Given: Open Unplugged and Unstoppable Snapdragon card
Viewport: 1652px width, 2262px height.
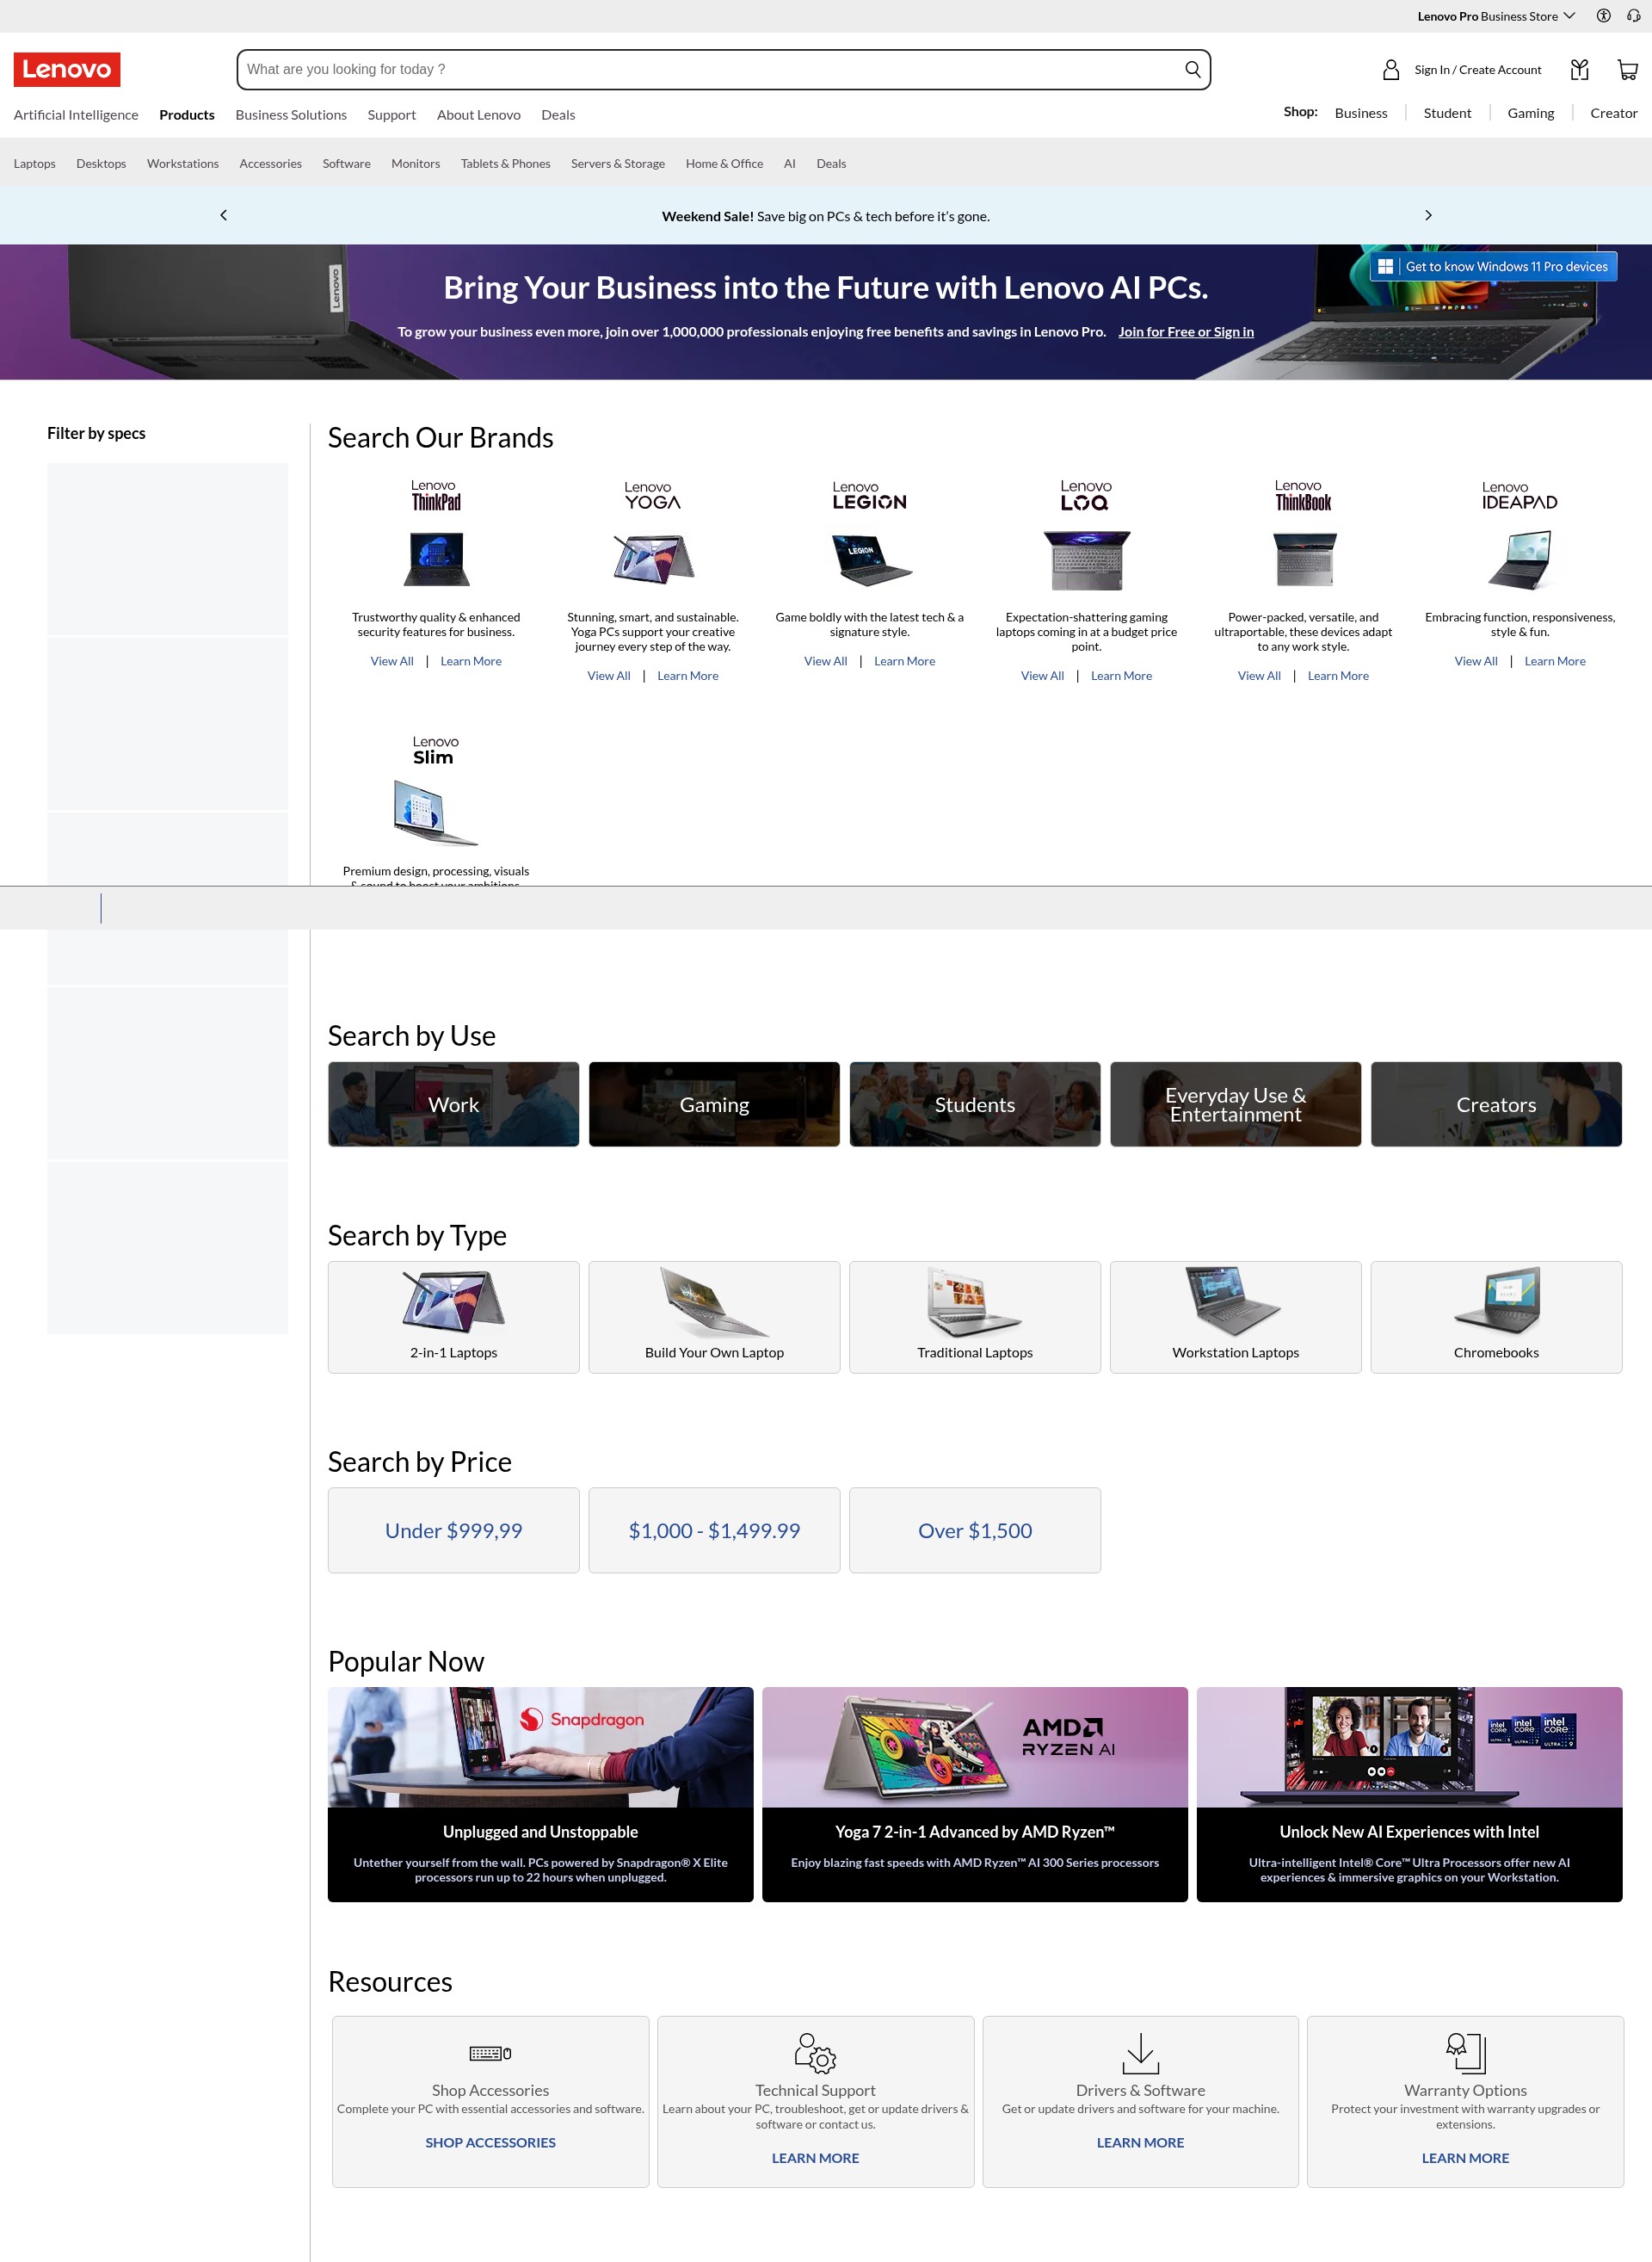Looking at the screenshot, I should (x=541, y=1795).
